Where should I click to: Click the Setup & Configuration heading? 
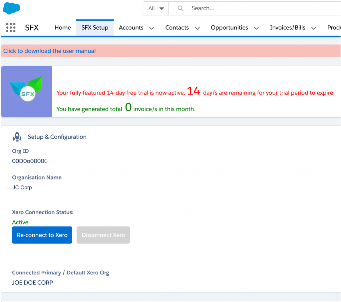pyautogui.click(x=57, y=137)
